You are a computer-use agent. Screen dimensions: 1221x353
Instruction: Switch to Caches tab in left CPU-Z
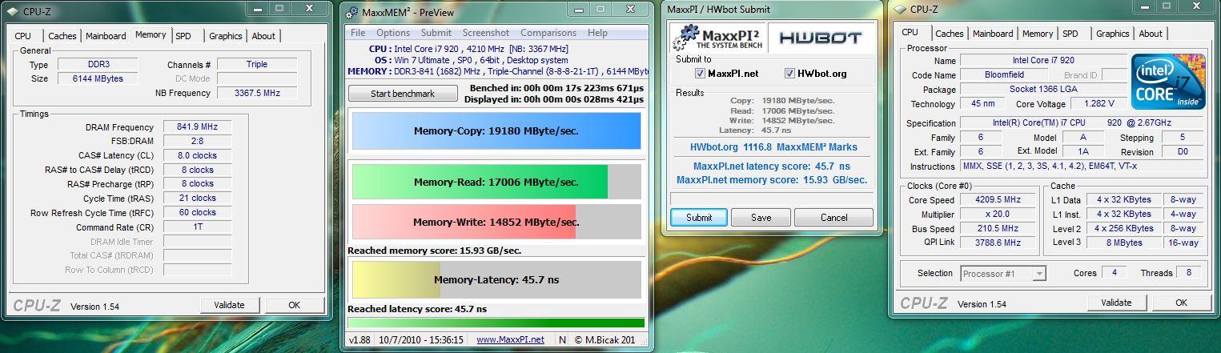[x=62, y=36]
